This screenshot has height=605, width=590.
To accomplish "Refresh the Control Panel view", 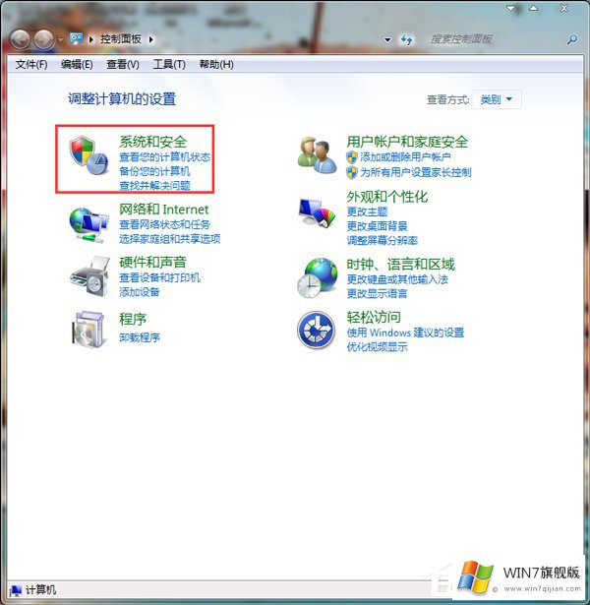I will pos(407,39).
